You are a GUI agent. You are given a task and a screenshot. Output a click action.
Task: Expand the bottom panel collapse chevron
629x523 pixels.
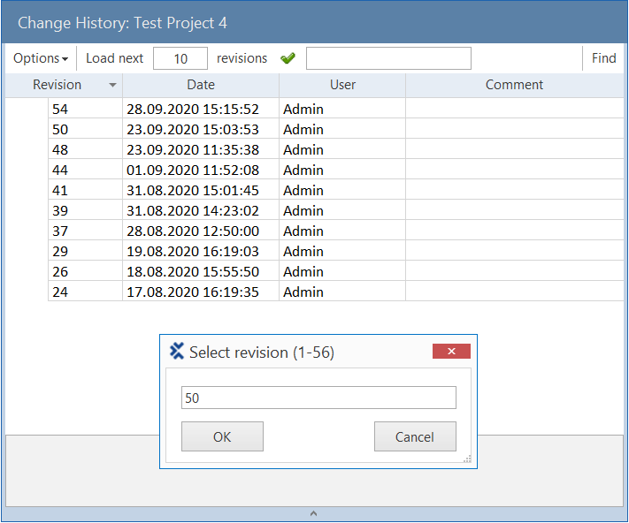314,513
